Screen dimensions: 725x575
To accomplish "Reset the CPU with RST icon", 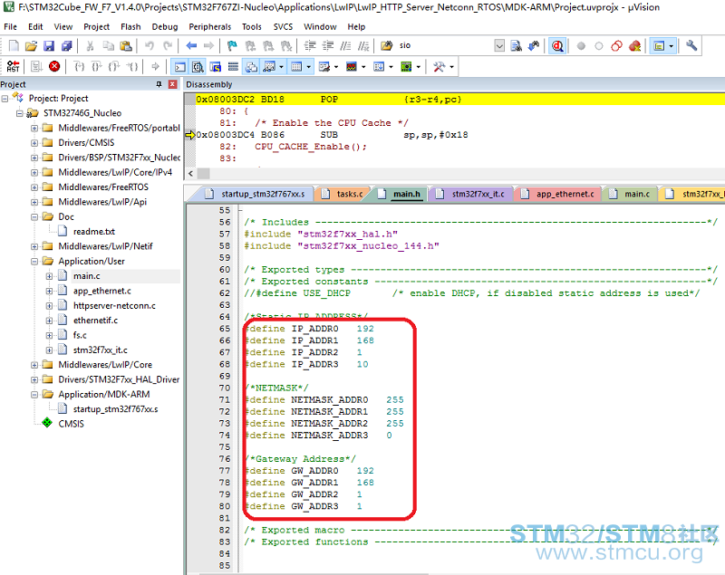I will [13, 66].
